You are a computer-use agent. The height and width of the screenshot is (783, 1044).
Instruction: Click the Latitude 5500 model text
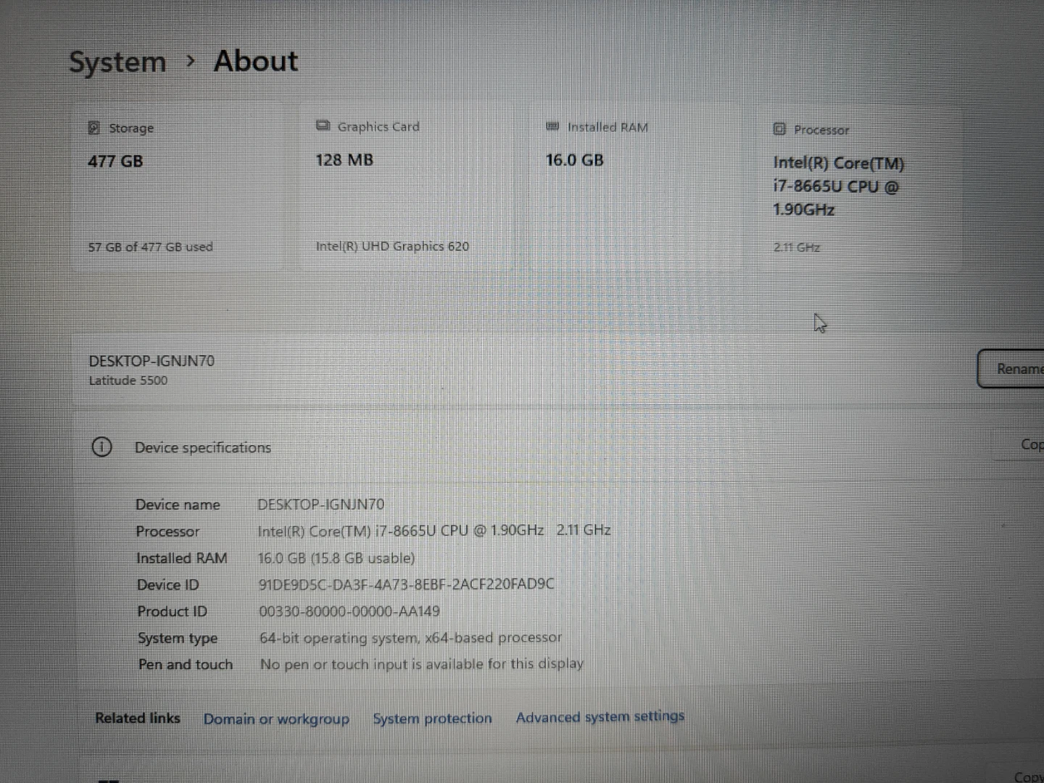pos(128,380)
